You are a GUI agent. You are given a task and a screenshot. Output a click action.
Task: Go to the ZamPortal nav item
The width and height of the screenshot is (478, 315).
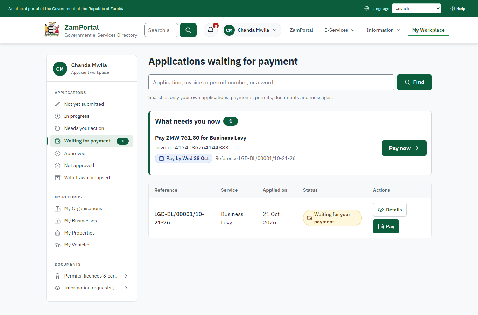301,30
